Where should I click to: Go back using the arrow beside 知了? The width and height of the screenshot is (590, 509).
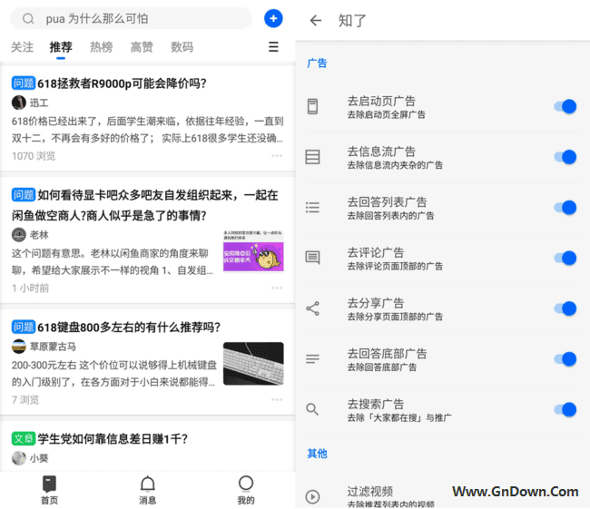click(x=315, y=20)
